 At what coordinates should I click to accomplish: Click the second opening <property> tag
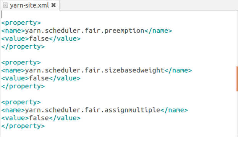tap(21, 63)
